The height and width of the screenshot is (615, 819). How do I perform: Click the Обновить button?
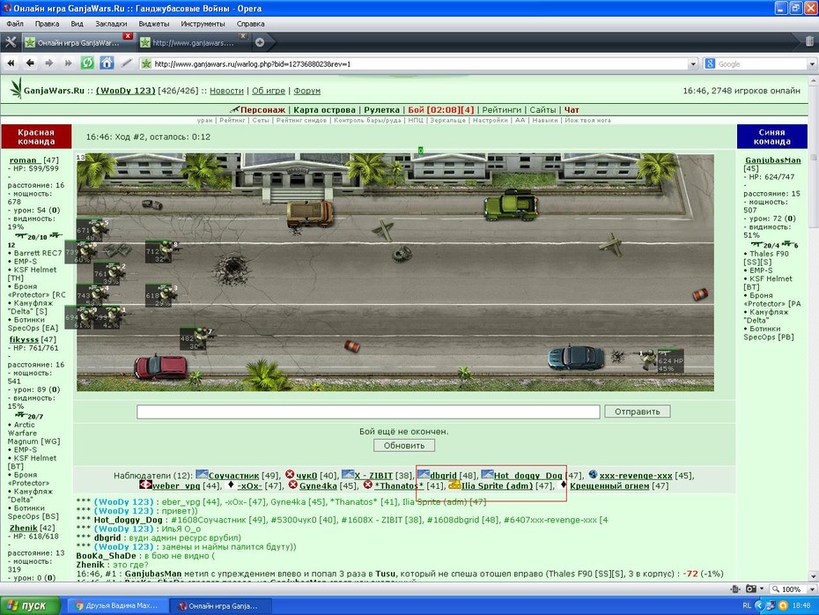click(x=404, y=445)
